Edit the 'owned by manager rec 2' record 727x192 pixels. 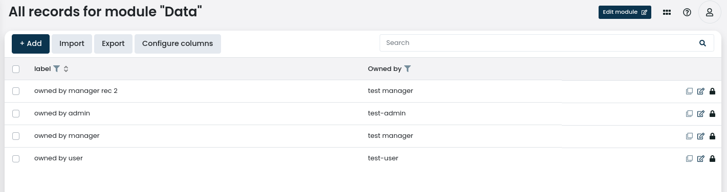701,91
